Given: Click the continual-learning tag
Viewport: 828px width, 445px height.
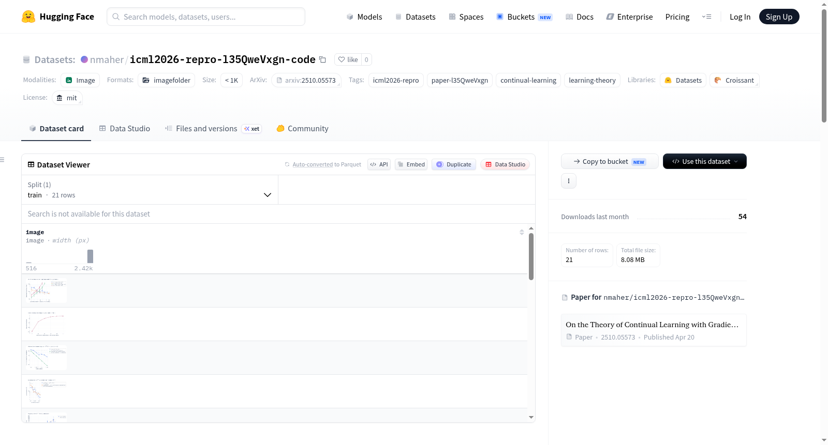Looking at the screenshot, I should pyautogui.click(x=528, y=80).
